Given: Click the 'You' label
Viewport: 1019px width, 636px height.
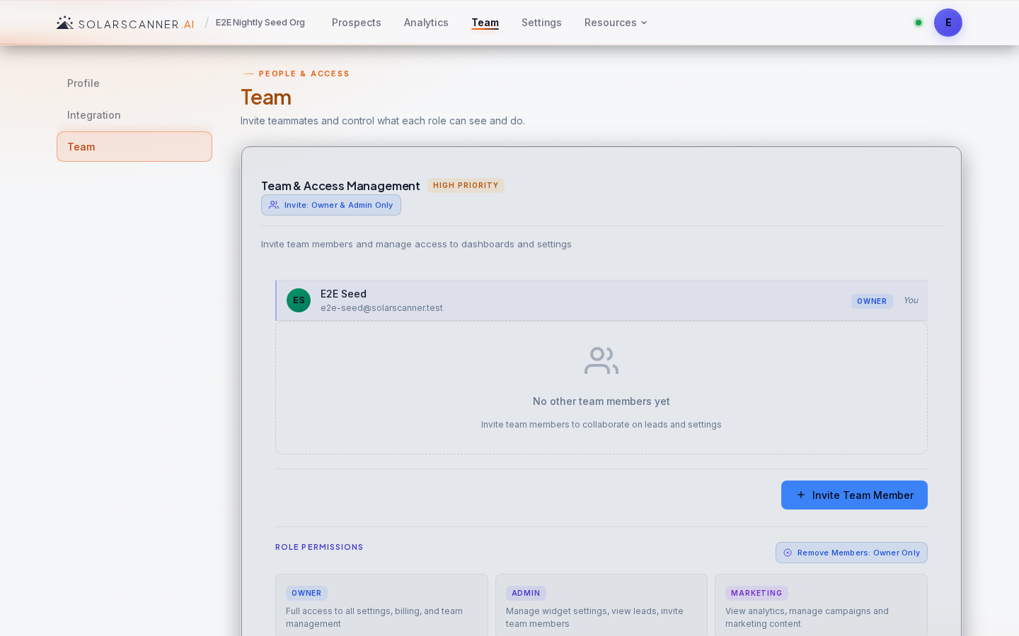Looking at the screenshot, I should pos(911,300).
